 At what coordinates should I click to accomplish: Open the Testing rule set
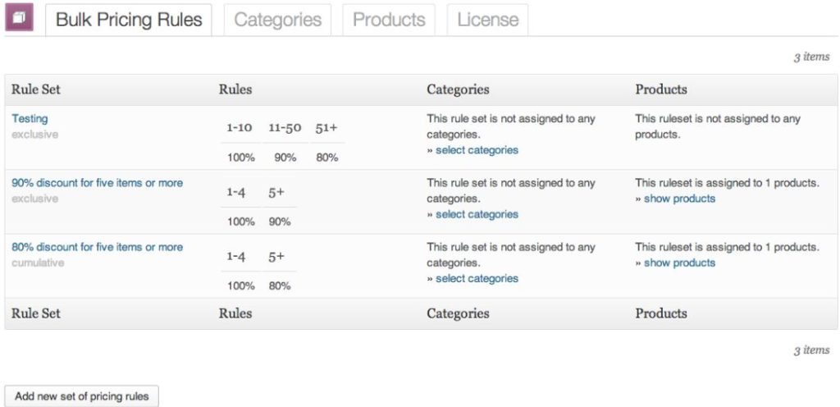(30, 119)
